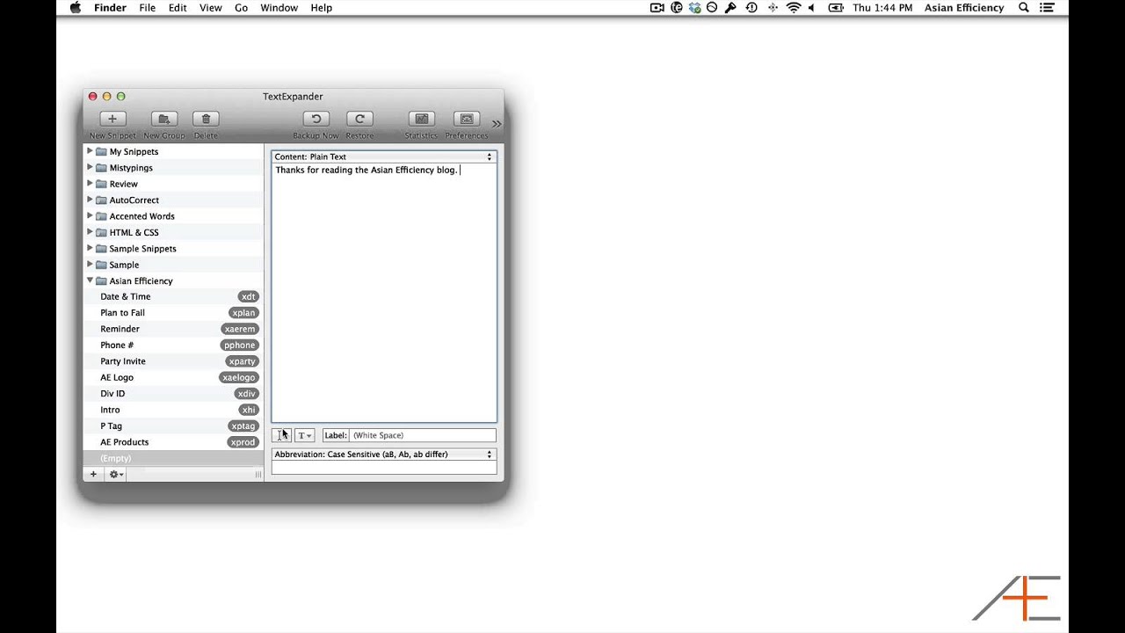Expand the Sample Snippets group triangle
The height and width of the screenshot is (633, 1125).
[90, 248]
